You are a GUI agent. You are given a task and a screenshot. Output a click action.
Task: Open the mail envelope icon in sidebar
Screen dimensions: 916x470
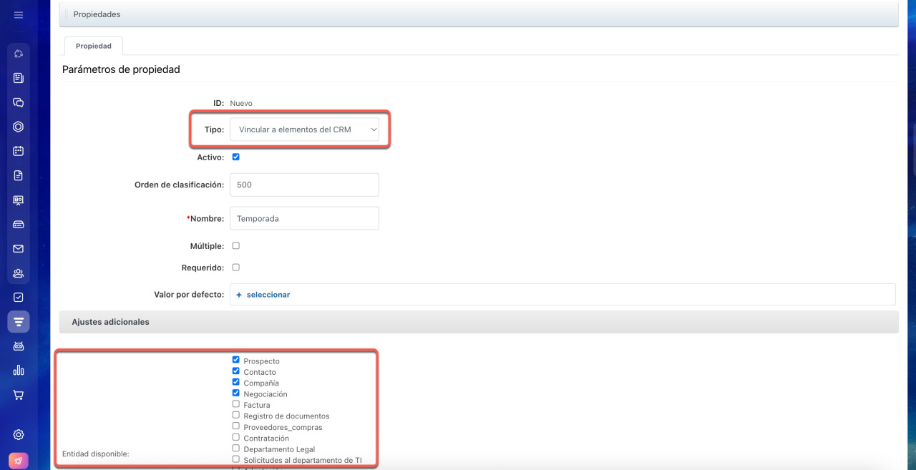[19, 249]
